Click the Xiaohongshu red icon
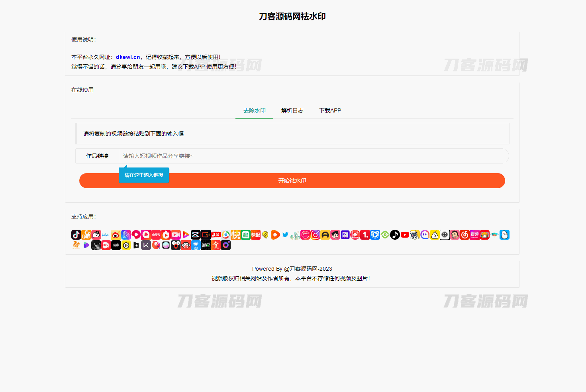The image size is (586, 392). [x=156, y=235]
